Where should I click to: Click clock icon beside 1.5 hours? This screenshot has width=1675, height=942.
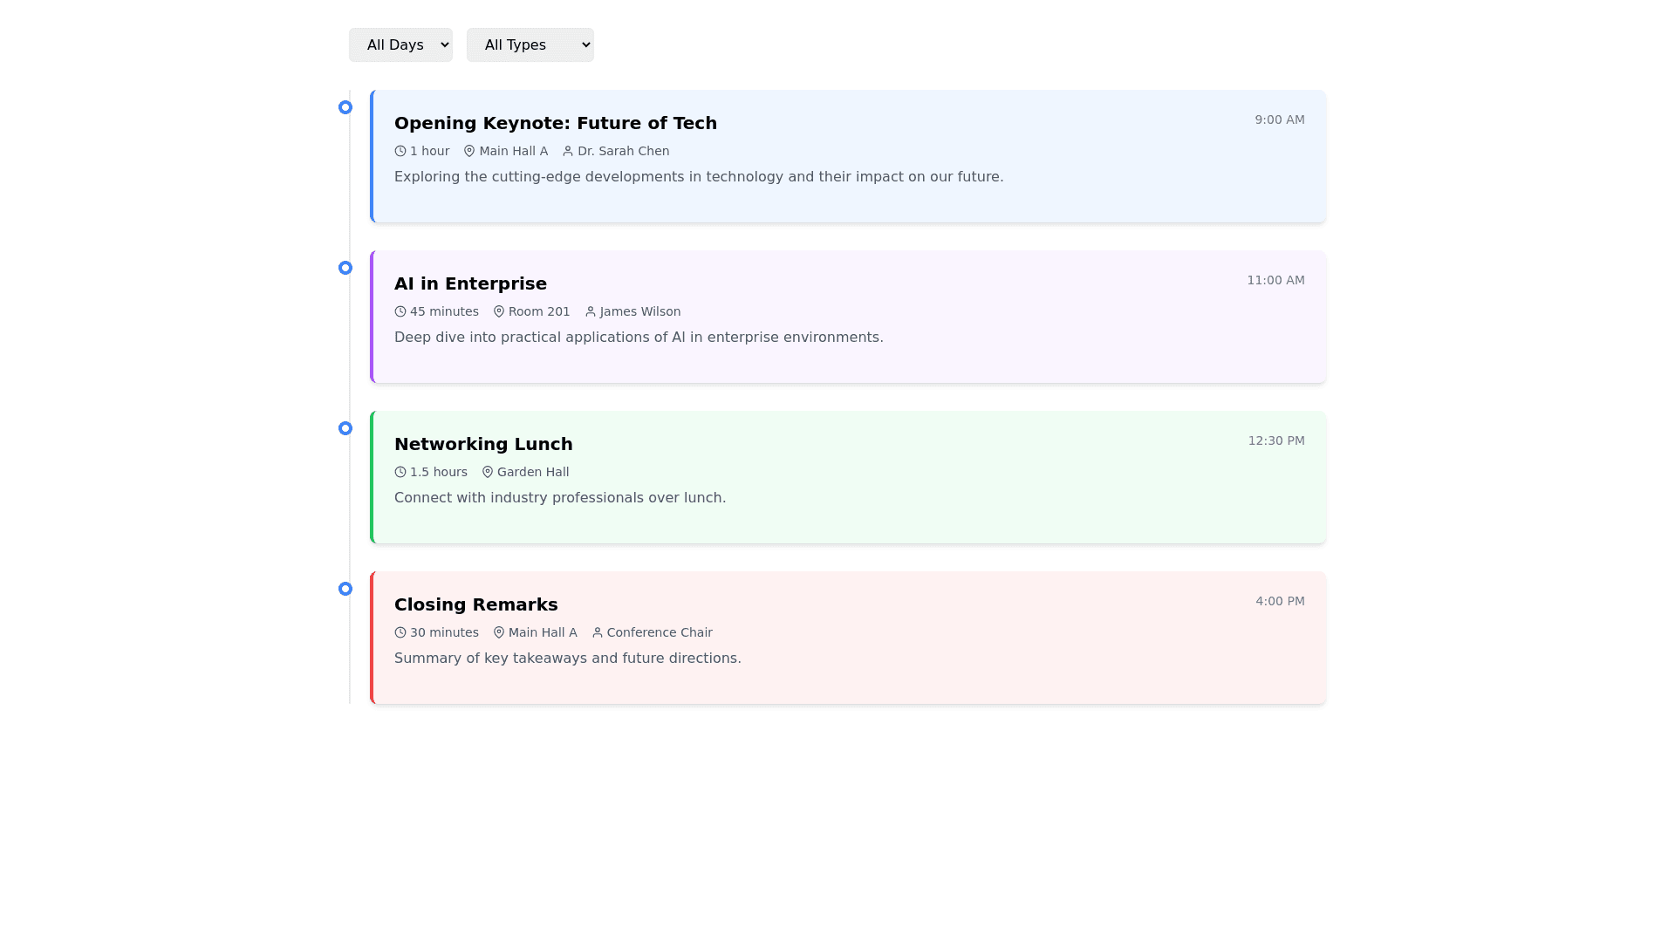[400, 472]
